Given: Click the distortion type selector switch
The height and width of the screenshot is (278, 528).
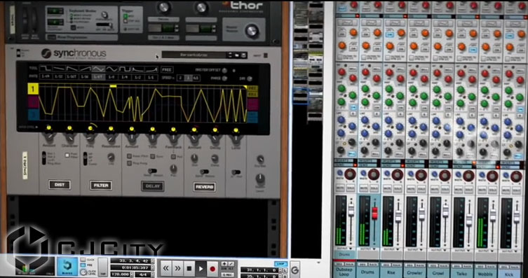Looking at the screenshot, I should 43,158.
